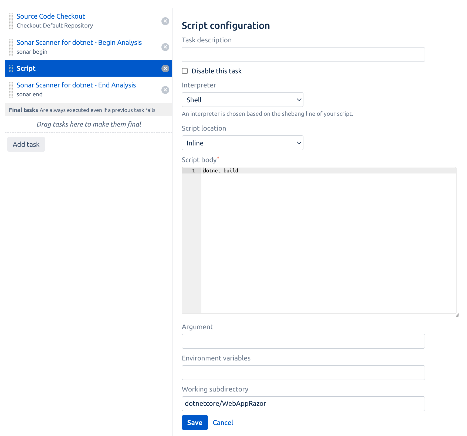This screenshot has height=436, width=467.
Task: Select the Source Code Checkout task
Action: [x=51, y=16]
